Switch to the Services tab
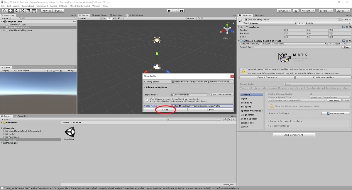The image size is (352, 190). 259,15
